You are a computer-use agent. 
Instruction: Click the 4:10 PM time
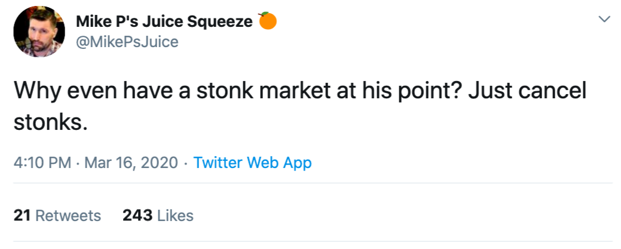(42, 163)
